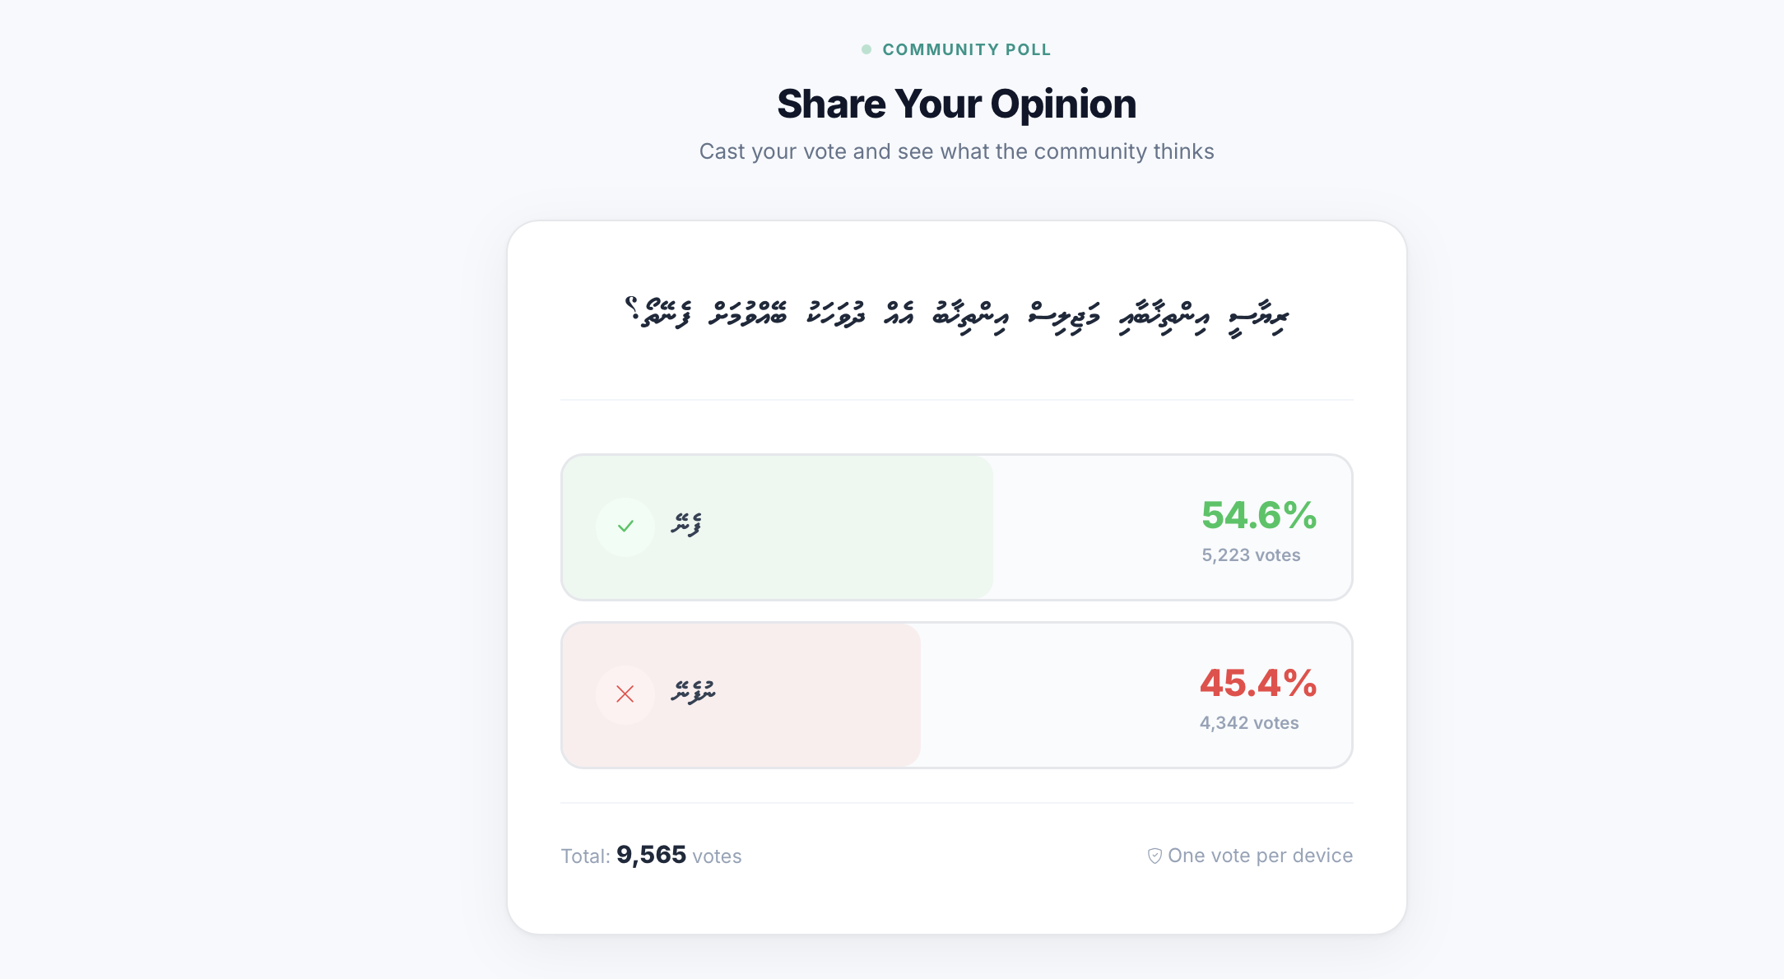Click the 4,342 votes count

pyautogui.click(x=1249, y=723)
